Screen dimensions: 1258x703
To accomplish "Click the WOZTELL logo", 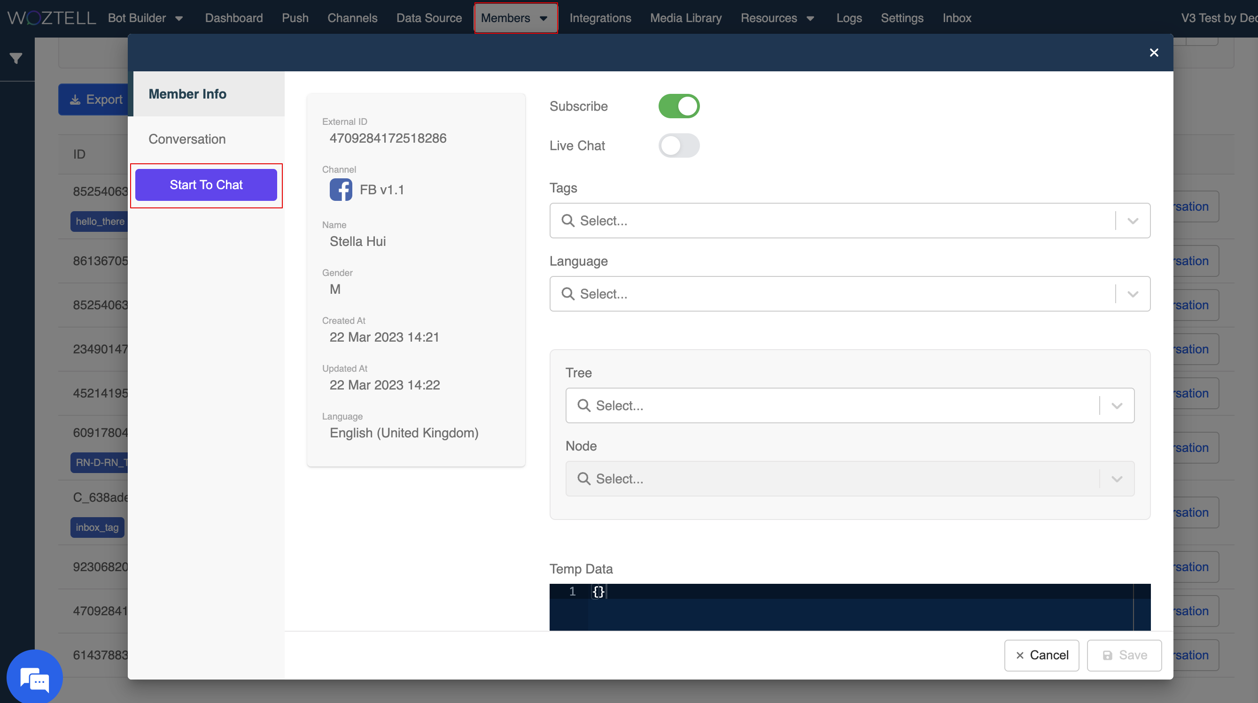I will (x=52, y=18).
